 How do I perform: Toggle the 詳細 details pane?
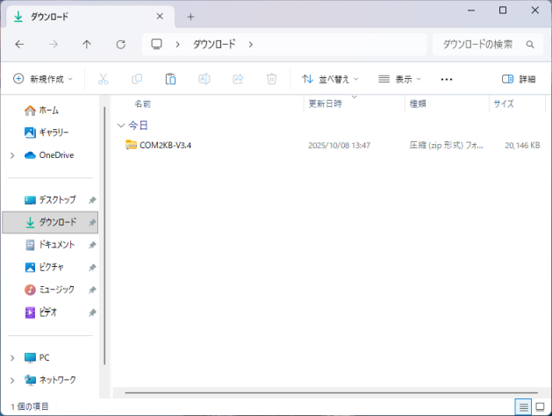[x=518, y=79]
